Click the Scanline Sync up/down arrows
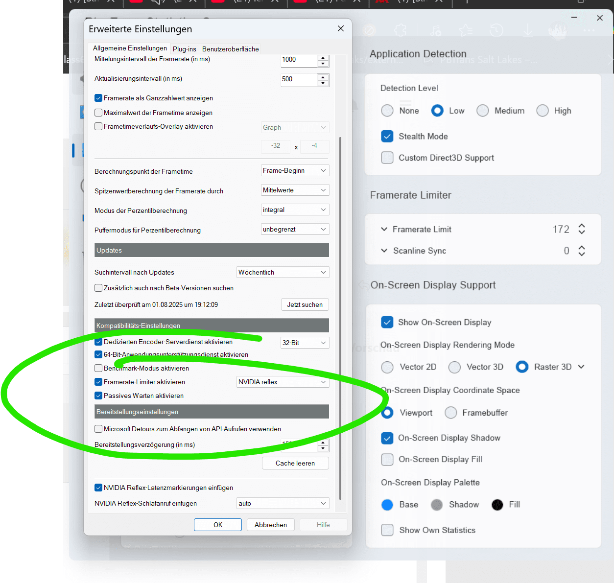 582,251
